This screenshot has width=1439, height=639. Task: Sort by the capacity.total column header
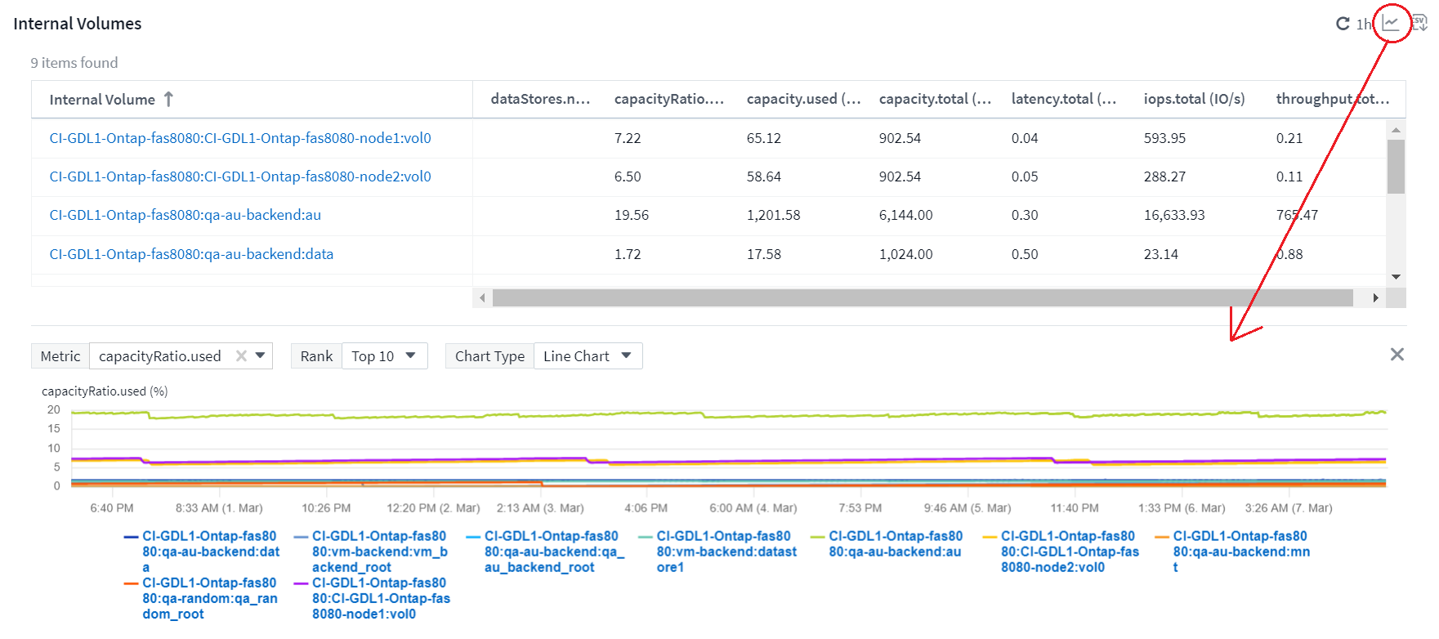click(934, 99)
